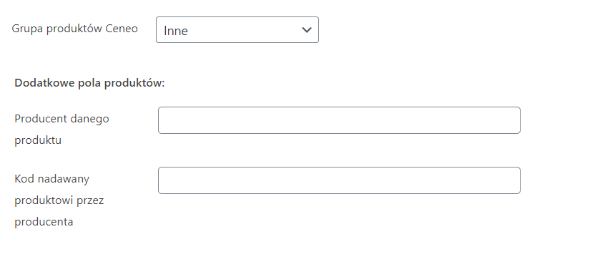This screenshot has height=272, width=600.
Task: Click the down arrow of the Ceneo select
Action: pyautogui.click(x=307, y=30)
